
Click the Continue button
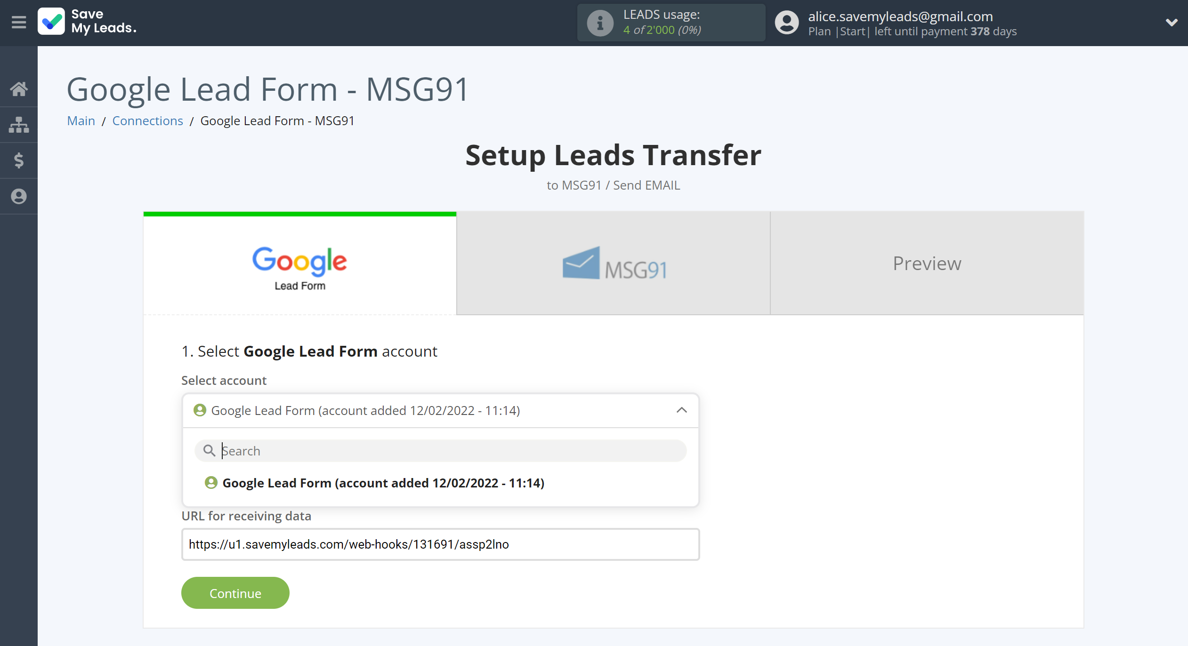coord(235,592)
